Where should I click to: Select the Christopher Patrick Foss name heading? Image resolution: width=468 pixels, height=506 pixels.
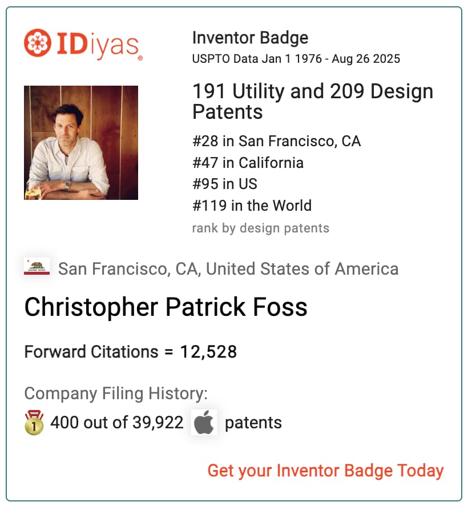(166, 307)
